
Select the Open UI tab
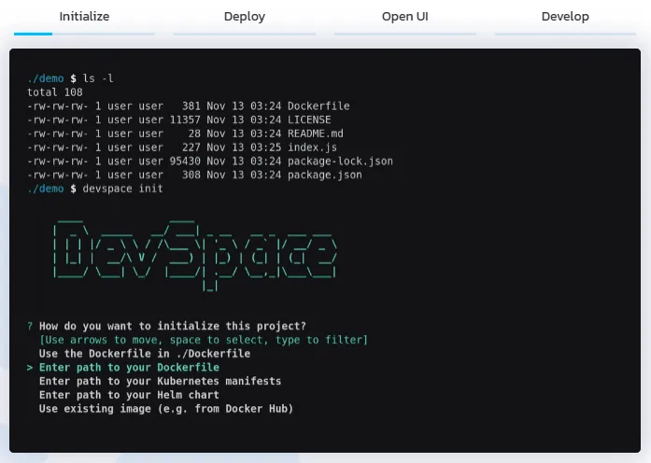click(404, 17)
